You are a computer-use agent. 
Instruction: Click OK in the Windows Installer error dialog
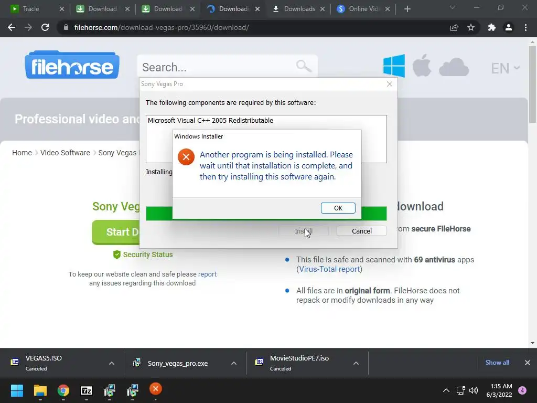click(338, 208)
